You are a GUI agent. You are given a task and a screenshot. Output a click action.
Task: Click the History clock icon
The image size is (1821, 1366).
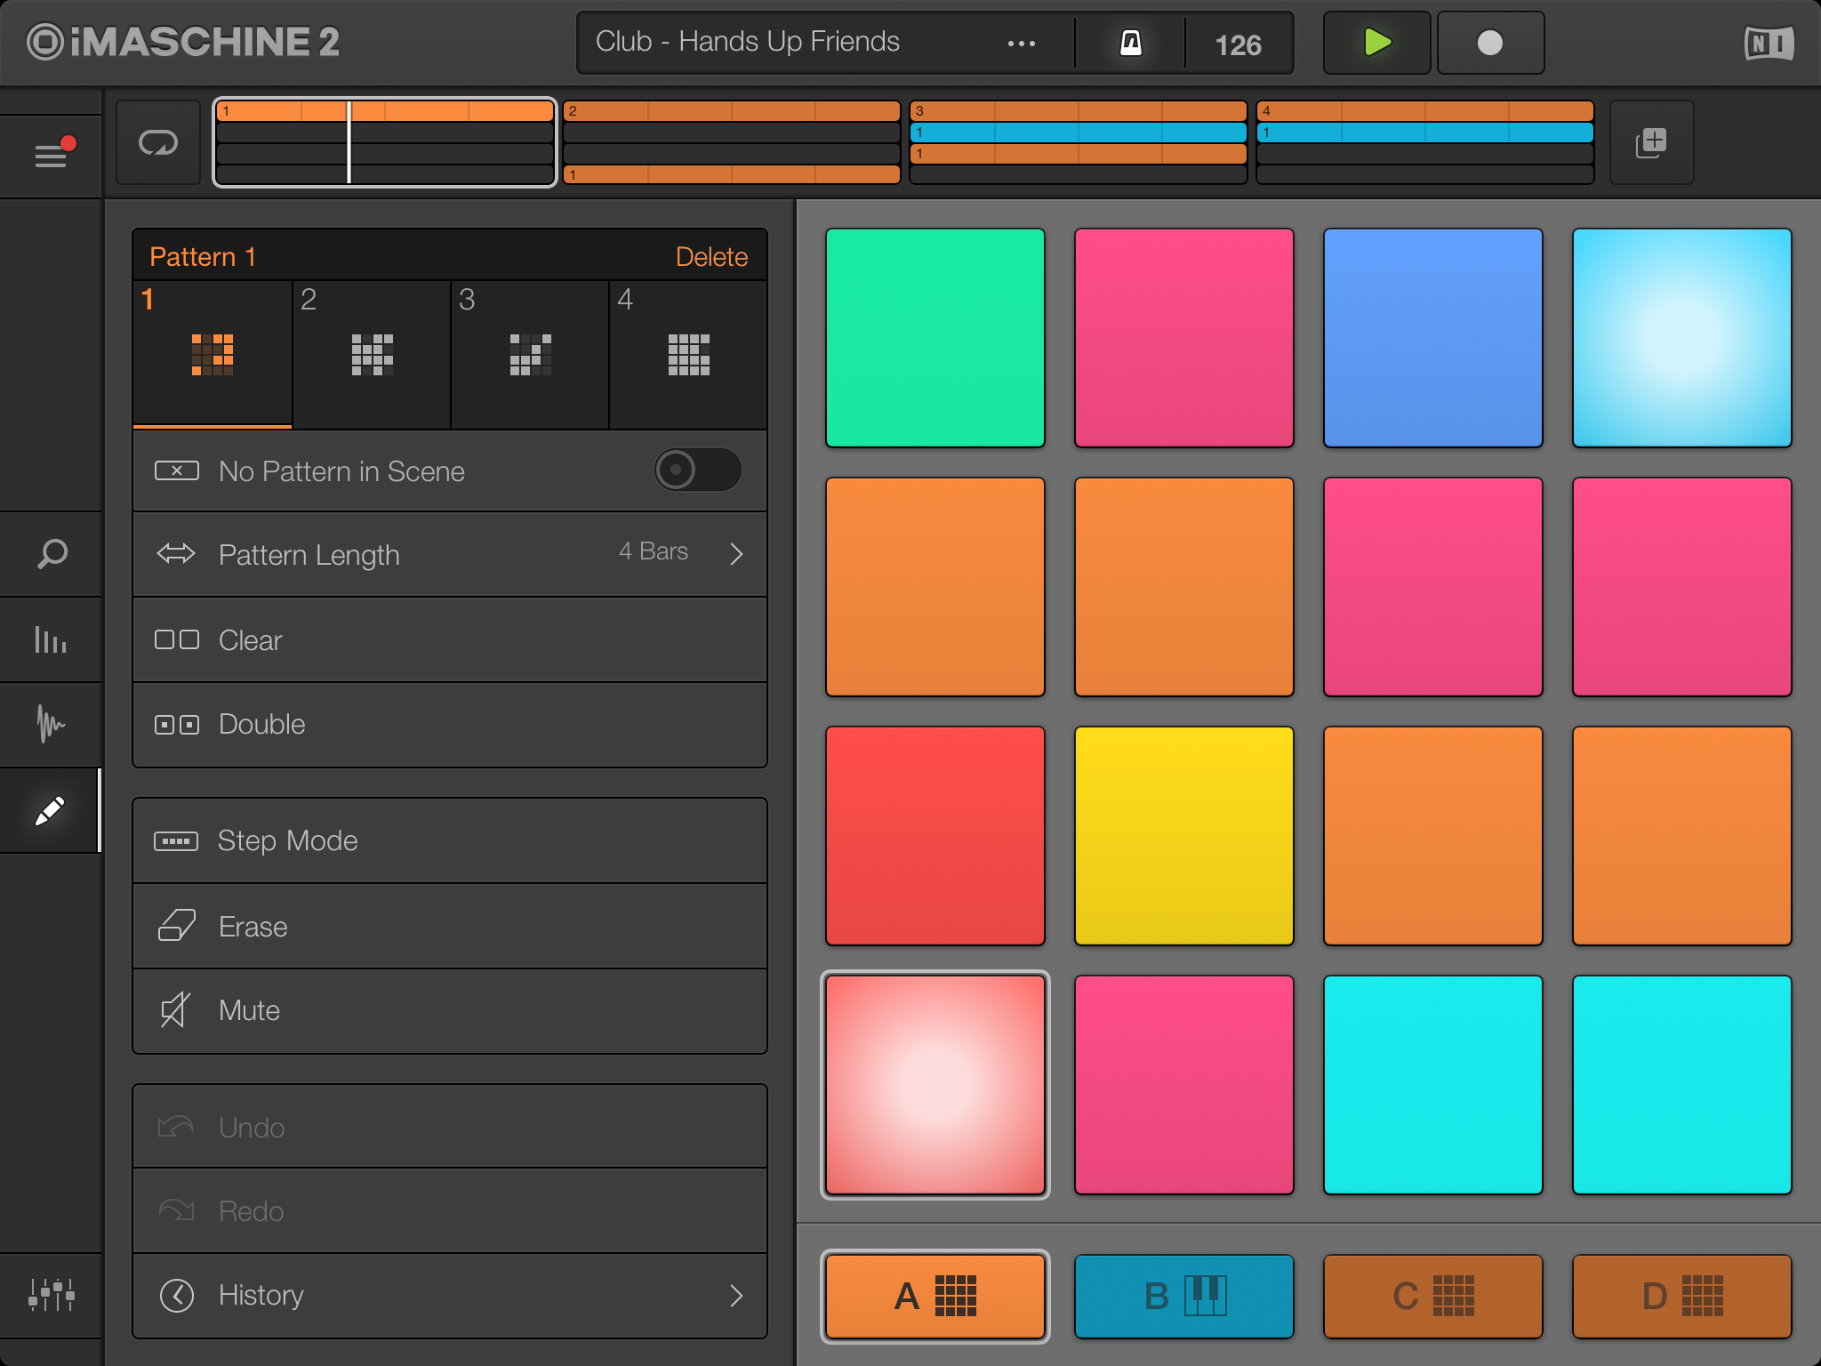click(177, 1296)
